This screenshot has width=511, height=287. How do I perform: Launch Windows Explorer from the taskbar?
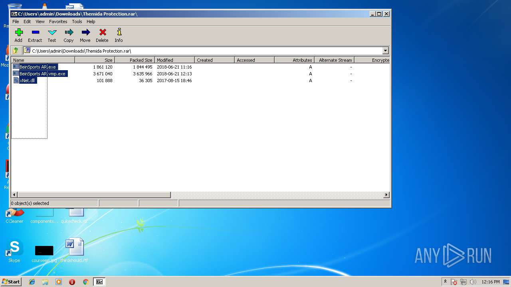(45, 282)
